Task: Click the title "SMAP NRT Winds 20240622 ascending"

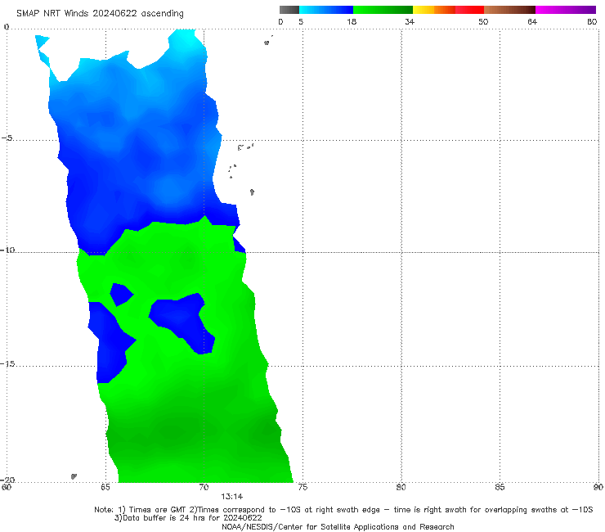Action: click(100, 13)
